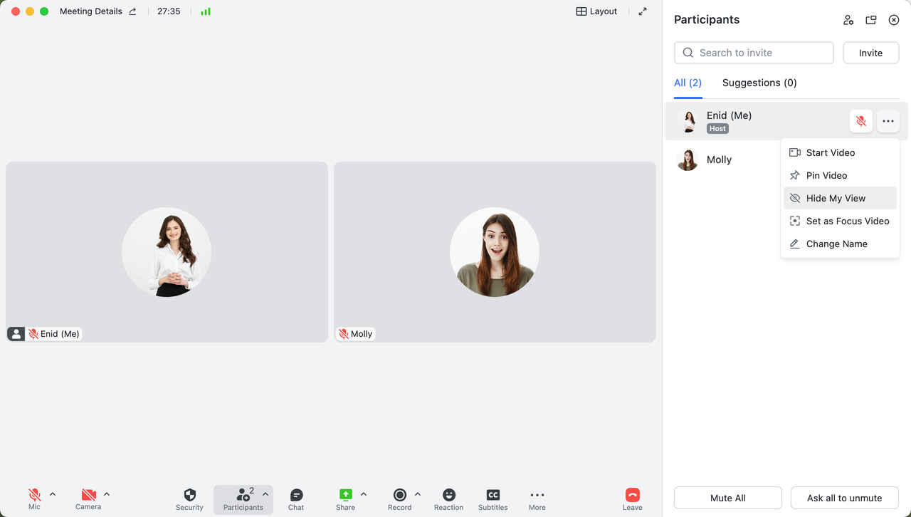Screen dimensions: 911x517
Task: Click the Ask all to unmute button
Action: (844, 498)
